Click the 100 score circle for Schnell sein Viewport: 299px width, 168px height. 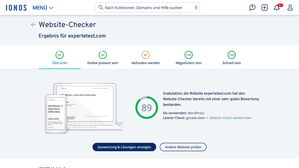click(x=231, y=55)
